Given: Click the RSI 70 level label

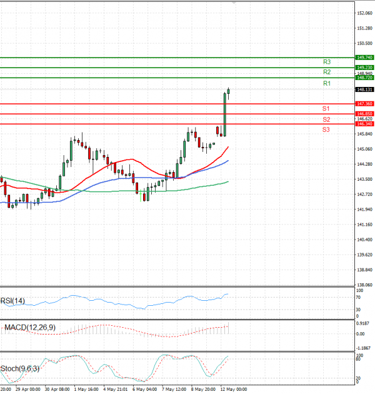Looking at the screenshot, I should 358,298.
